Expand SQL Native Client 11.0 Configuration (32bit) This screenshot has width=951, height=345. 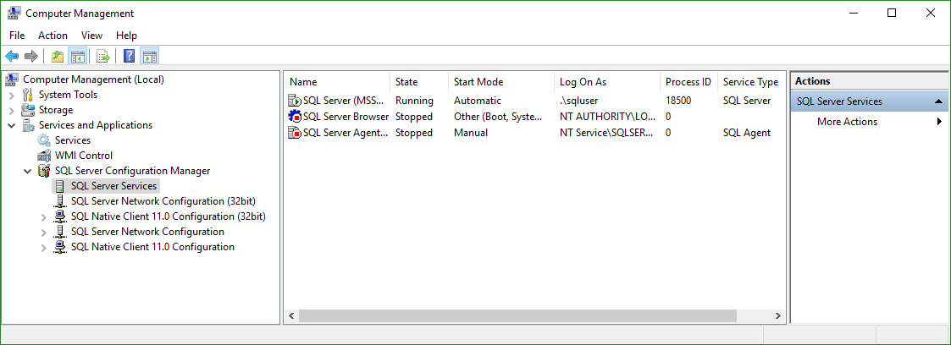[x=44, y=216]
